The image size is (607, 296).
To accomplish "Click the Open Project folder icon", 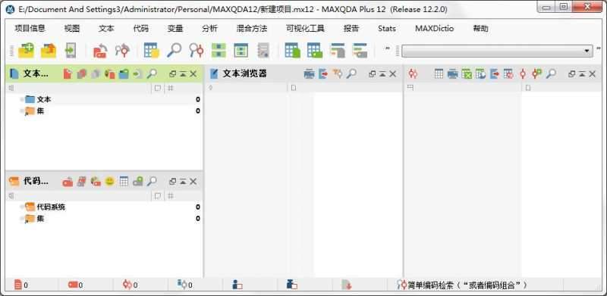I will tap(49, 51).
